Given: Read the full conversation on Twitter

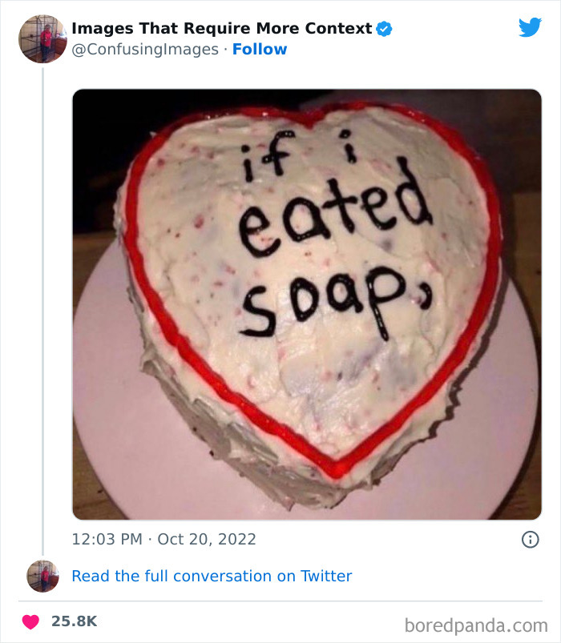Looking at the screenshot, I should point(212,576).
